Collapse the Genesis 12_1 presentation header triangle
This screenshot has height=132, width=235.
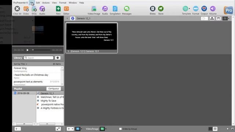point(67,18)
